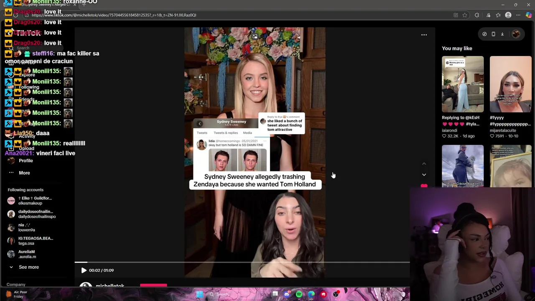Open browser favorites list icon
535x301 pixels.
coord(498,15)
